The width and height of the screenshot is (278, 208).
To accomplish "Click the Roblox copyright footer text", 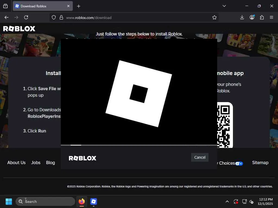I will click(x=170, y=186).
